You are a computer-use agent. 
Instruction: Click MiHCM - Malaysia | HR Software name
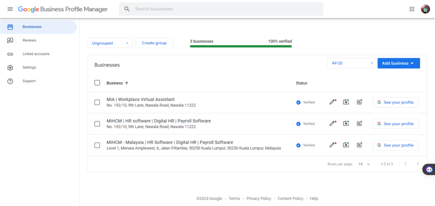point(170,142)
